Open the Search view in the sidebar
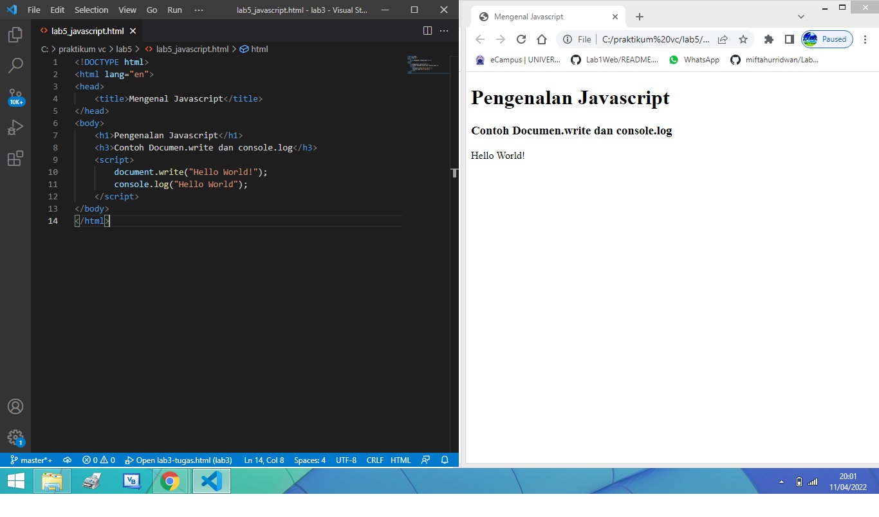This screenshot has height=517, width=879. tap(15, 65)
